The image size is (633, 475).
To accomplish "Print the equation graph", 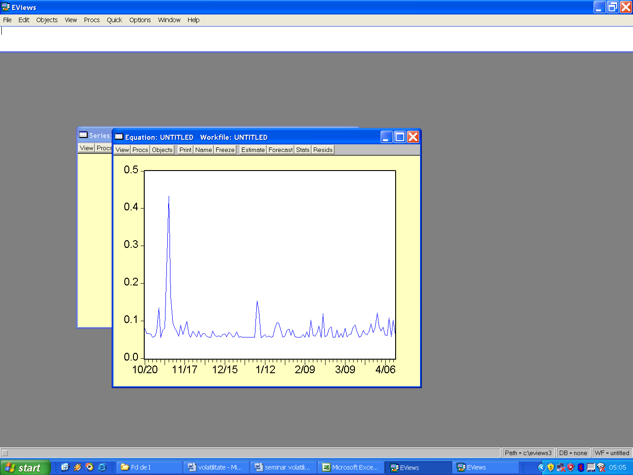I will click(185, 150).
